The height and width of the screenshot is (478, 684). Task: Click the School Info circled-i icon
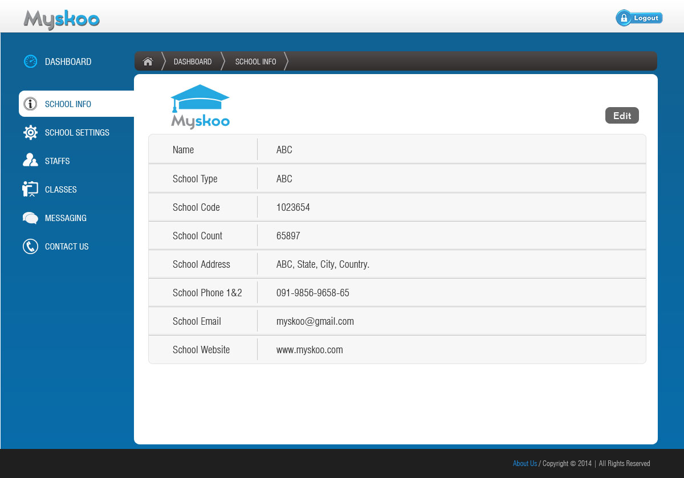tap(30, 104)
